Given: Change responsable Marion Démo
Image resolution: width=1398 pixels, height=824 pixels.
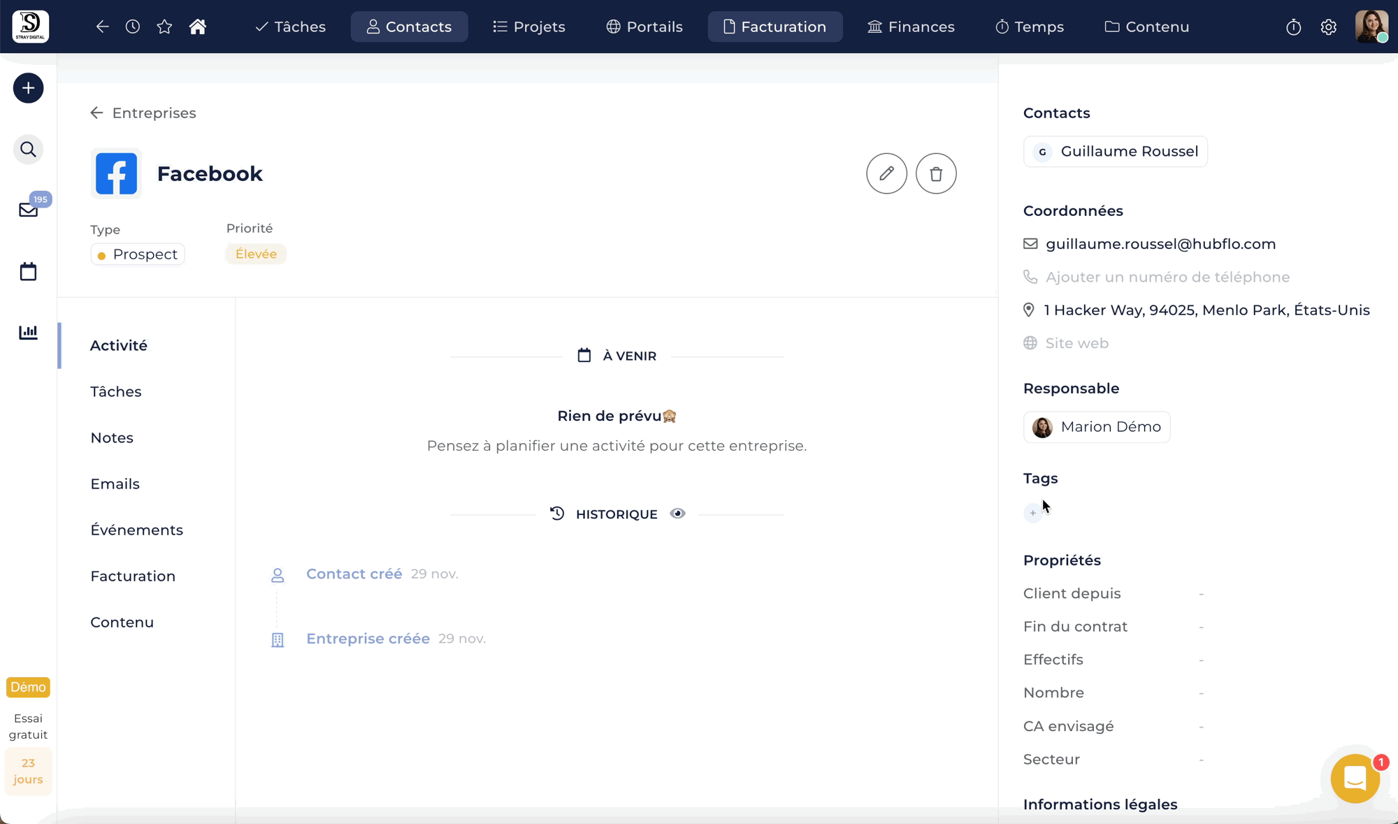Looking at the screenshot, I should coord(1097,427).
